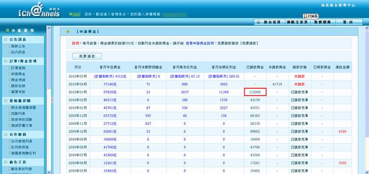This screenshot has height=174, width=369.
Task: Click the 97859元 link for 2010年03月
Action: point(110,92)
